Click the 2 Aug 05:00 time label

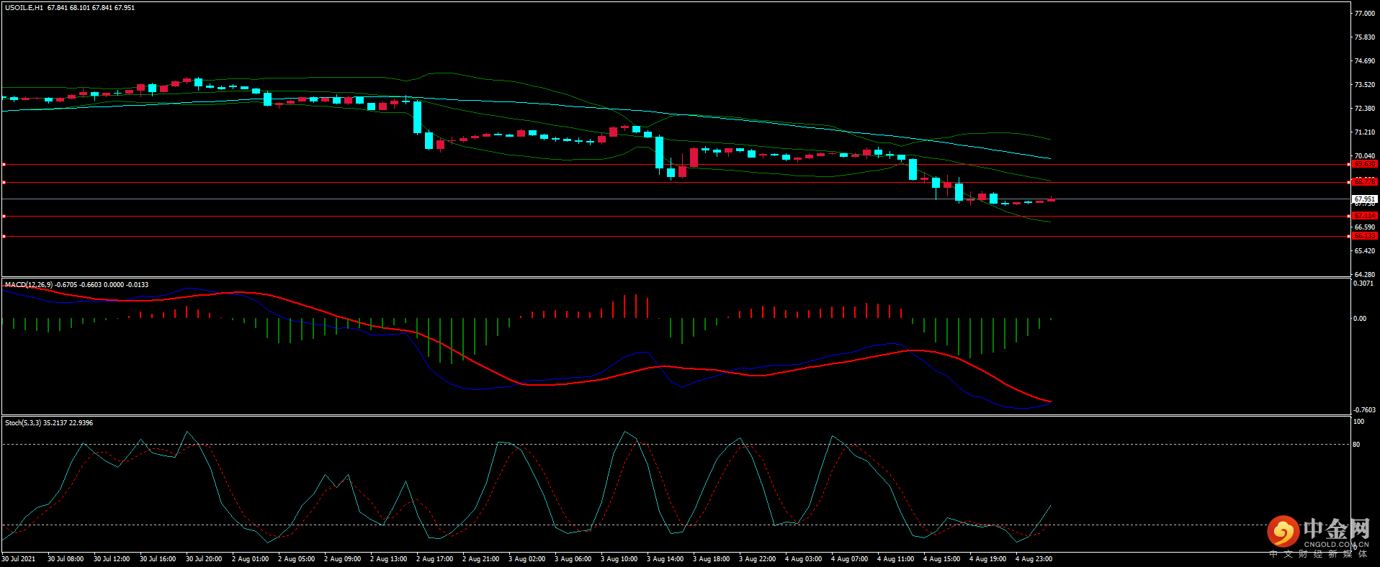coord(296,559)
